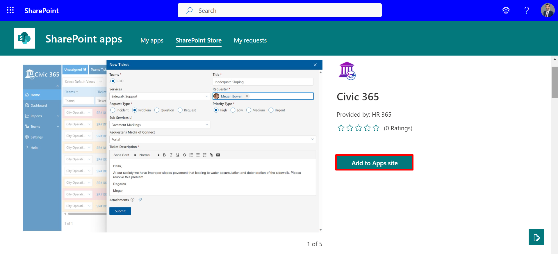
Task: Select the High priority radio
Action: (216, 110)
